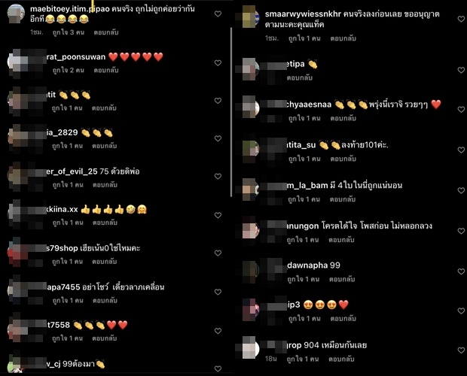The image size is (467, 376).
Task: Reply to the kiina.xx thumbs-up comment
Action: (105, 223)
